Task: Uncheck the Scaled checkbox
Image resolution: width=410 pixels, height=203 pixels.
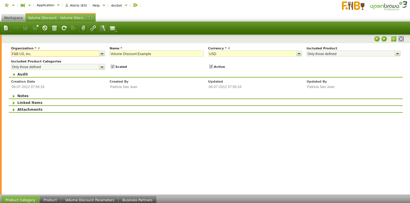Action: pyautogui.click(x=112, y=67)
